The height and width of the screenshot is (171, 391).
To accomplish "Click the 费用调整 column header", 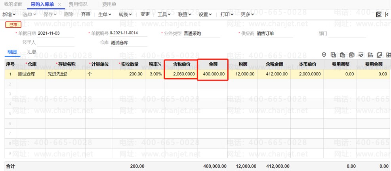I will coord(340,64).
